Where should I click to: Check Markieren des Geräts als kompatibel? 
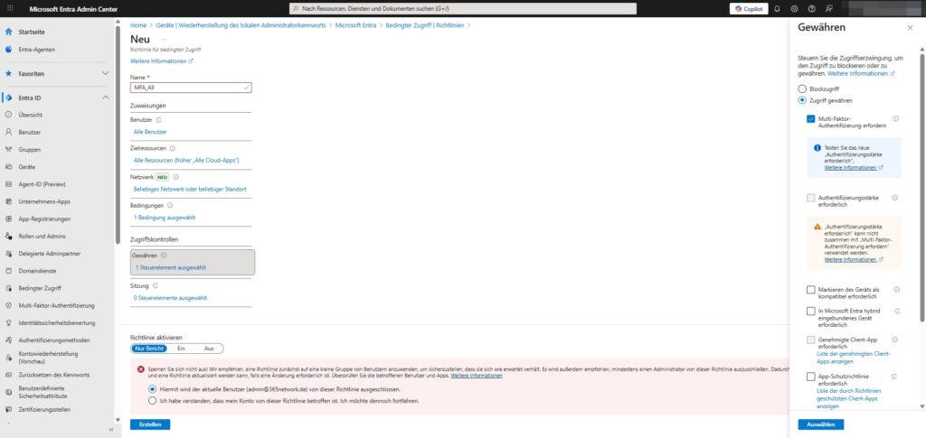tap(811, 290)
